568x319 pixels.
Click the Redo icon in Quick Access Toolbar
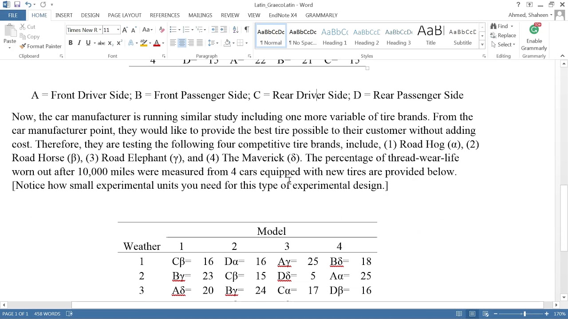pyautogui.click(x=43, y=5)
